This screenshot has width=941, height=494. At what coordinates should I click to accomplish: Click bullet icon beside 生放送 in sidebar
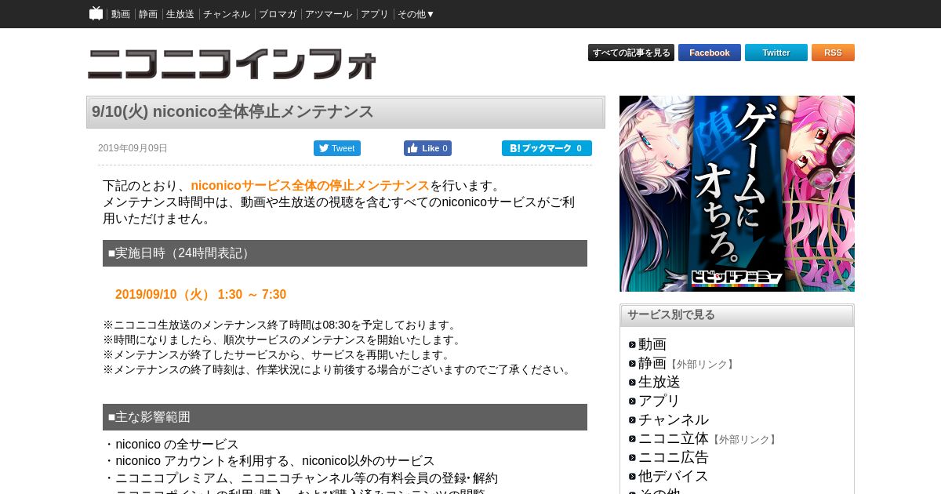coord(632,383)
